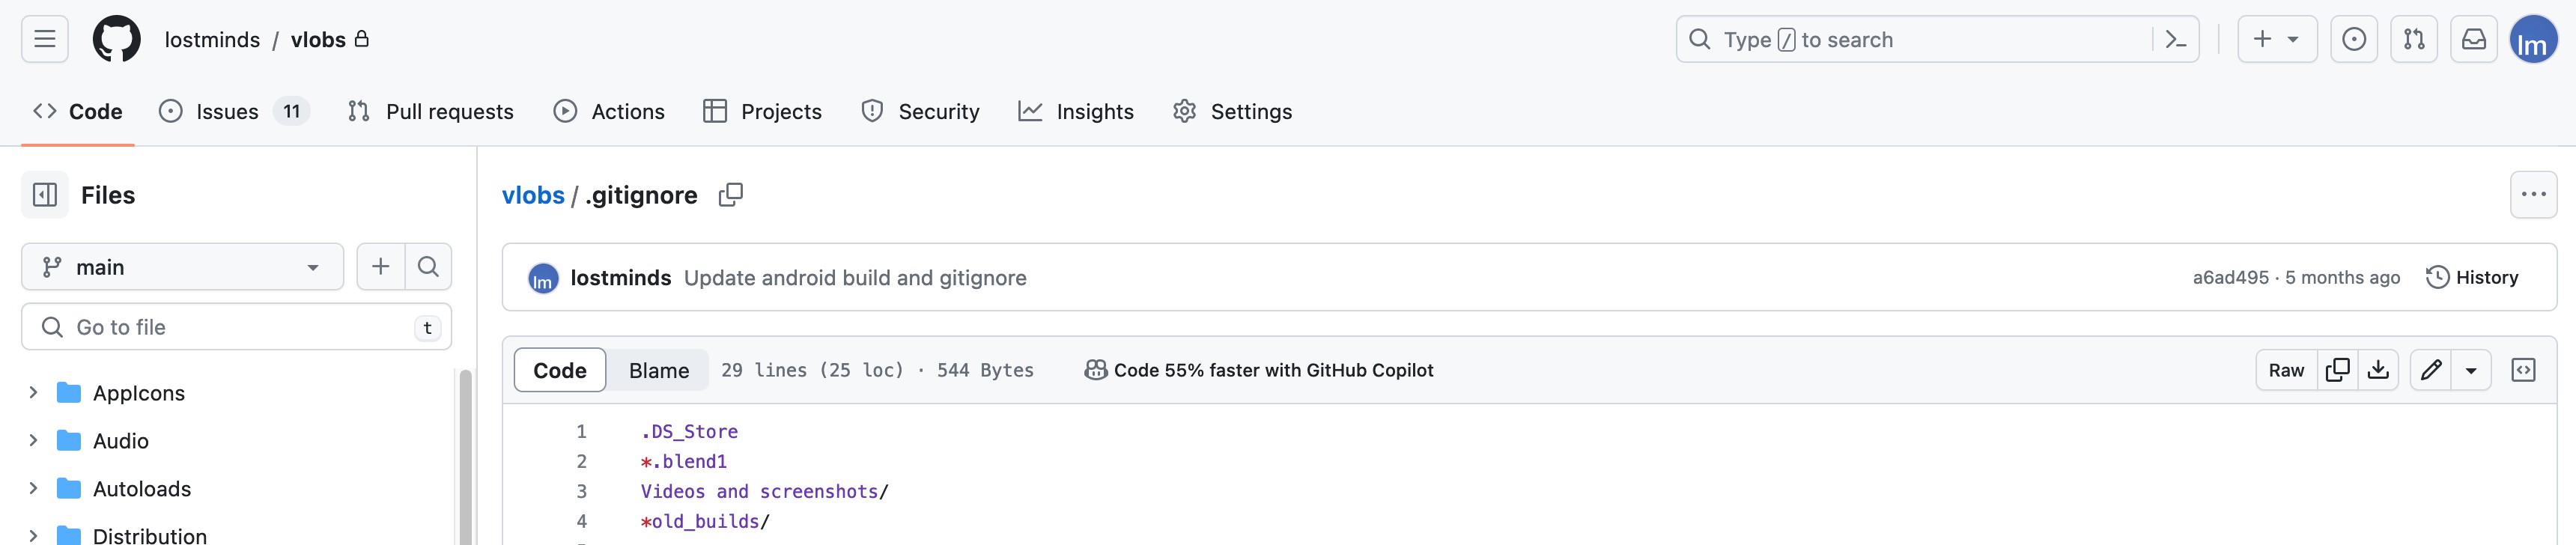2576x545 pixels.
Task: View the file commit History
Action: click(2472, 277)
